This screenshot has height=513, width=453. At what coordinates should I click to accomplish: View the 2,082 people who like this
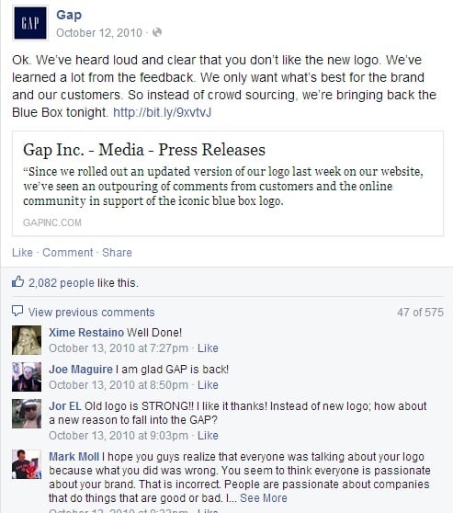pos(62,282)
